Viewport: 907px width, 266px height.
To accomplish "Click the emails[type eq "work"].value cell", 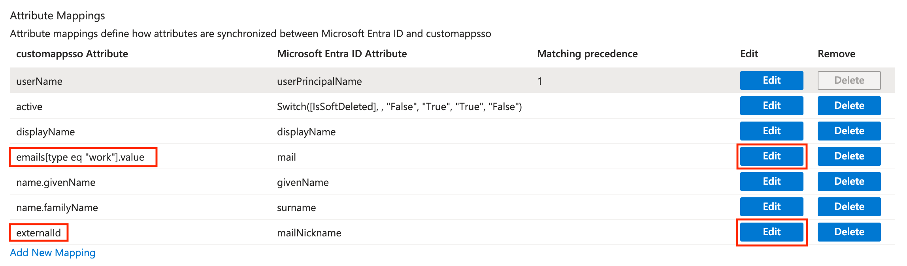I will click(80, 157).
